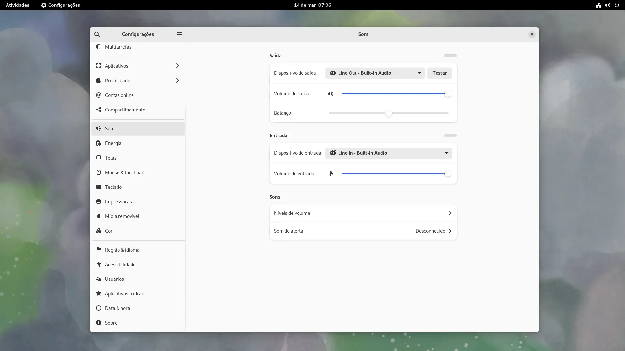
Task: Click the Multitarefas sidebar icon
Action: pos(99,47)
